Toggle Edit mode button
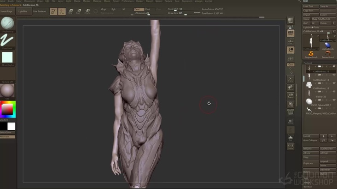The image size is (337, 189). click(53, 11)
